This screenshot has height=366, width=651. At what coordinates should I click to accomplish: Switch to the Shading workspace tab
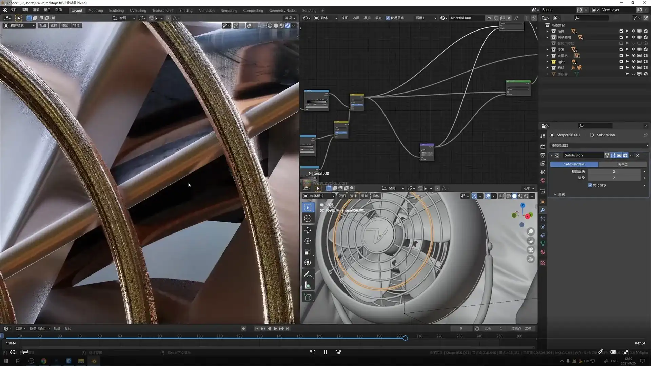click(186, 10)
